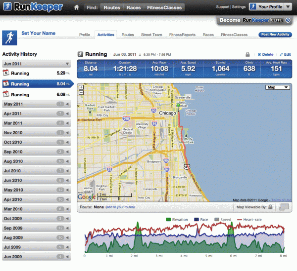Screen dimensions: 297x271
Task: Click the runner avatar profile picture
Action: click(x=9, y=38)
